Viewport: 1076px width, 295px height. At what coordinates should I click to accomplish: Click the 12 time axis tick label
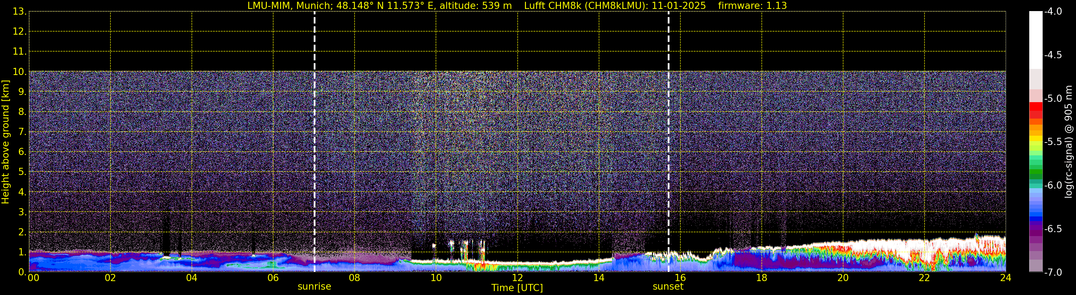click(517, 278)
